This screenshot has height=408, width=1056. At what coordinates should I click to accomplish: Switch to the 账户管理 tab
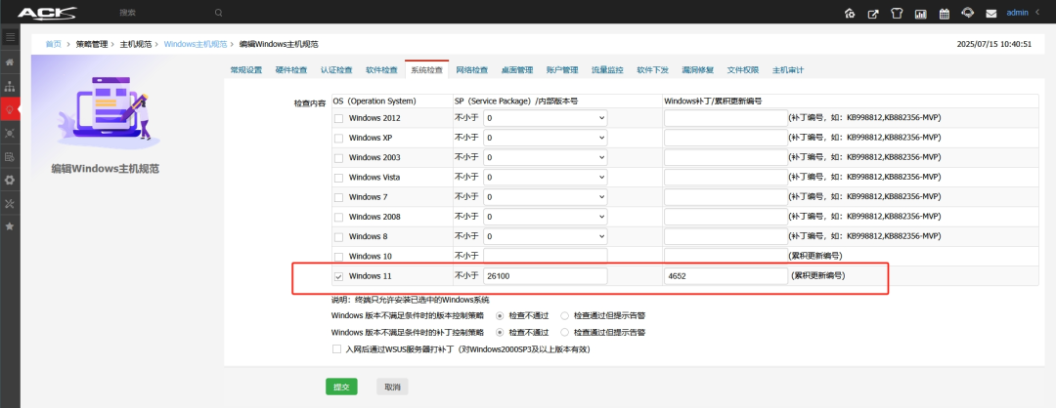[562, 70]
